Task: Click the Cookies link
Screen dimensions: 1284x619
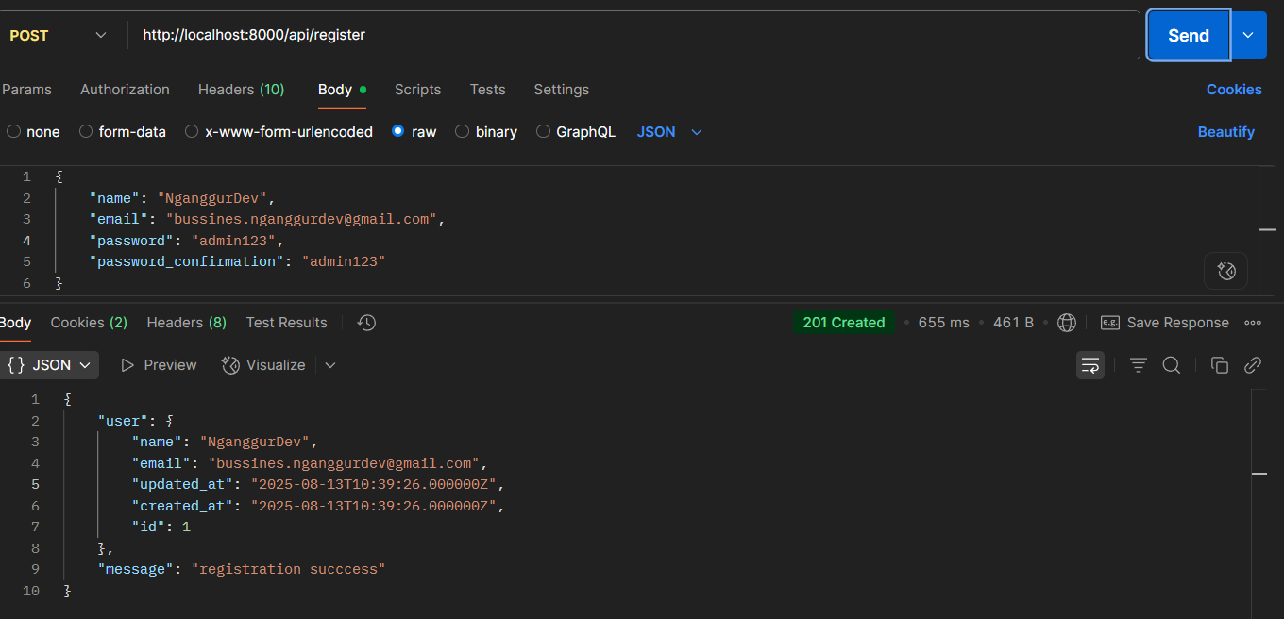Action: point(1234,90)
